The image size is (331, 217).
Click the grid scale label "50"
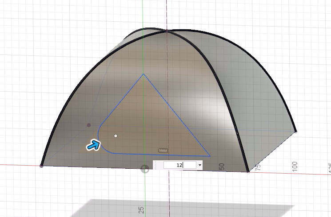click(x=221, y=167)
